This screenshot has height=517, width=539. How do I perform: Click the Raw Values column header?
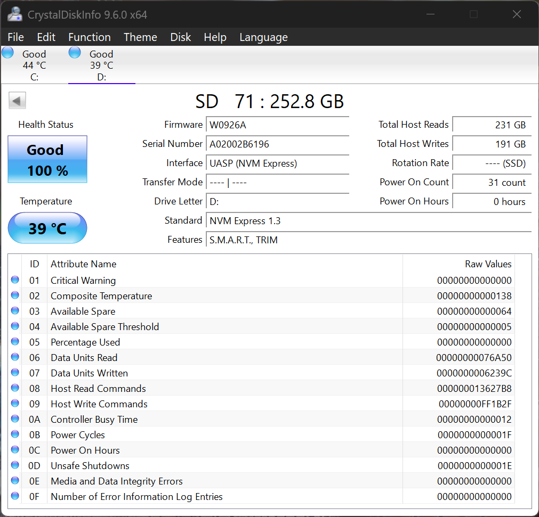click(x=488, y=264)
